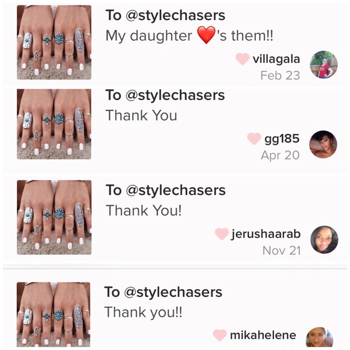Open rings thumbnail in mikahelene's review
This screenshot has width=350, height=350.
(x=54, y=314)
